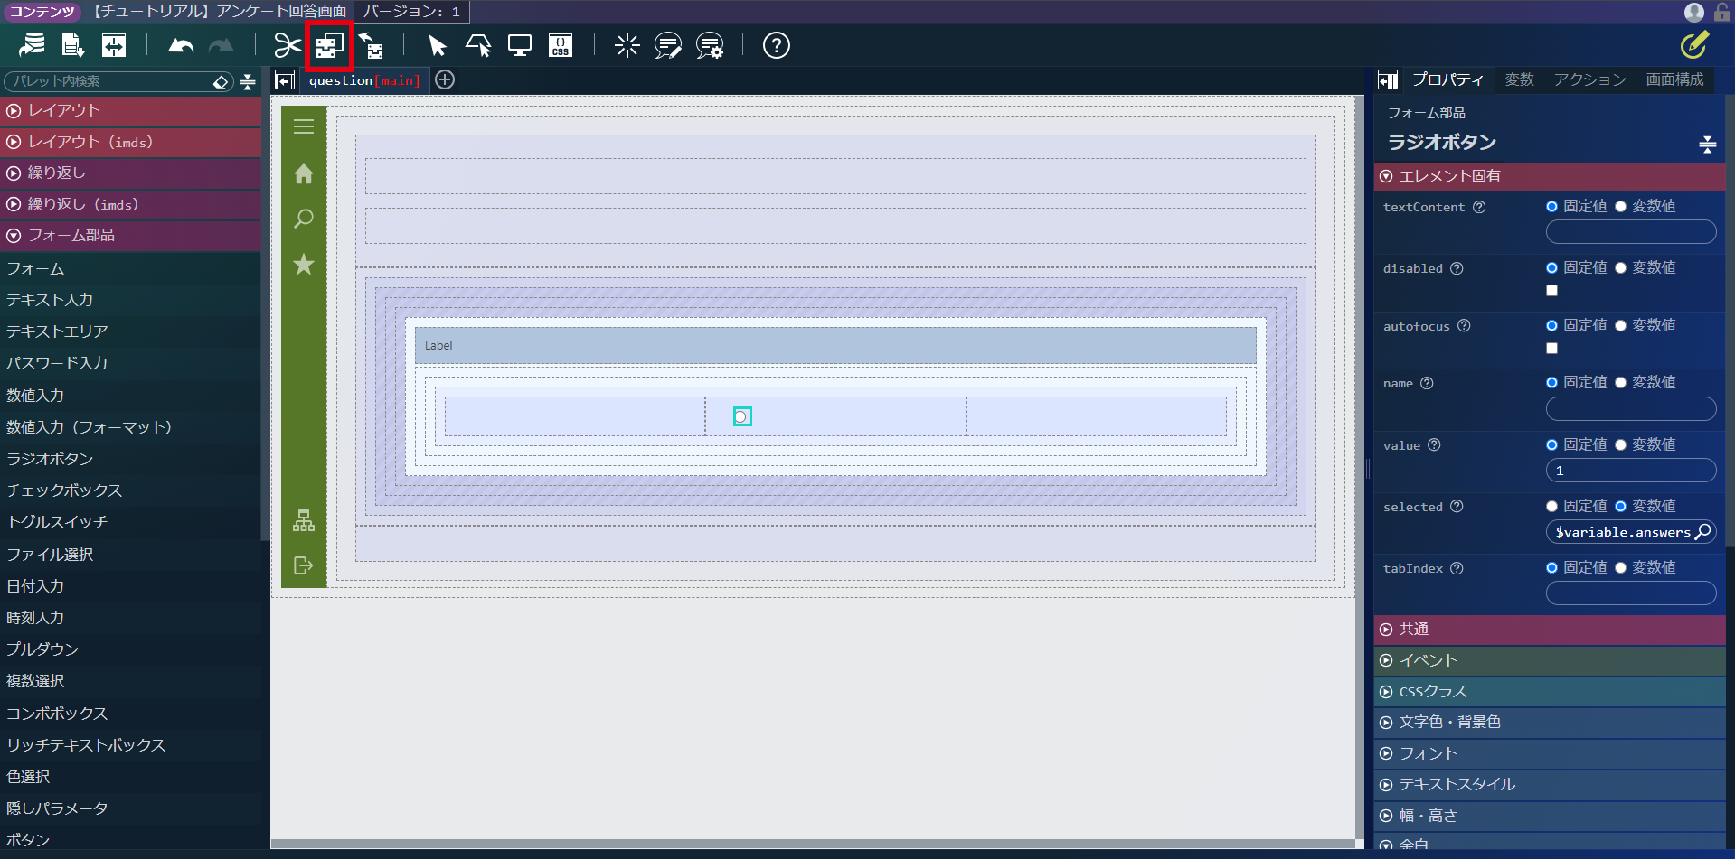The height and width of the screenshot is (859, 1735).
Task: Add a new container with plus icon
Action: (445, 79)
